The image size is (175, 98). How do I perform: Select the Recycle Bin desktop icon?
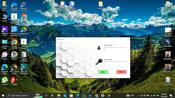click(168, 81)
